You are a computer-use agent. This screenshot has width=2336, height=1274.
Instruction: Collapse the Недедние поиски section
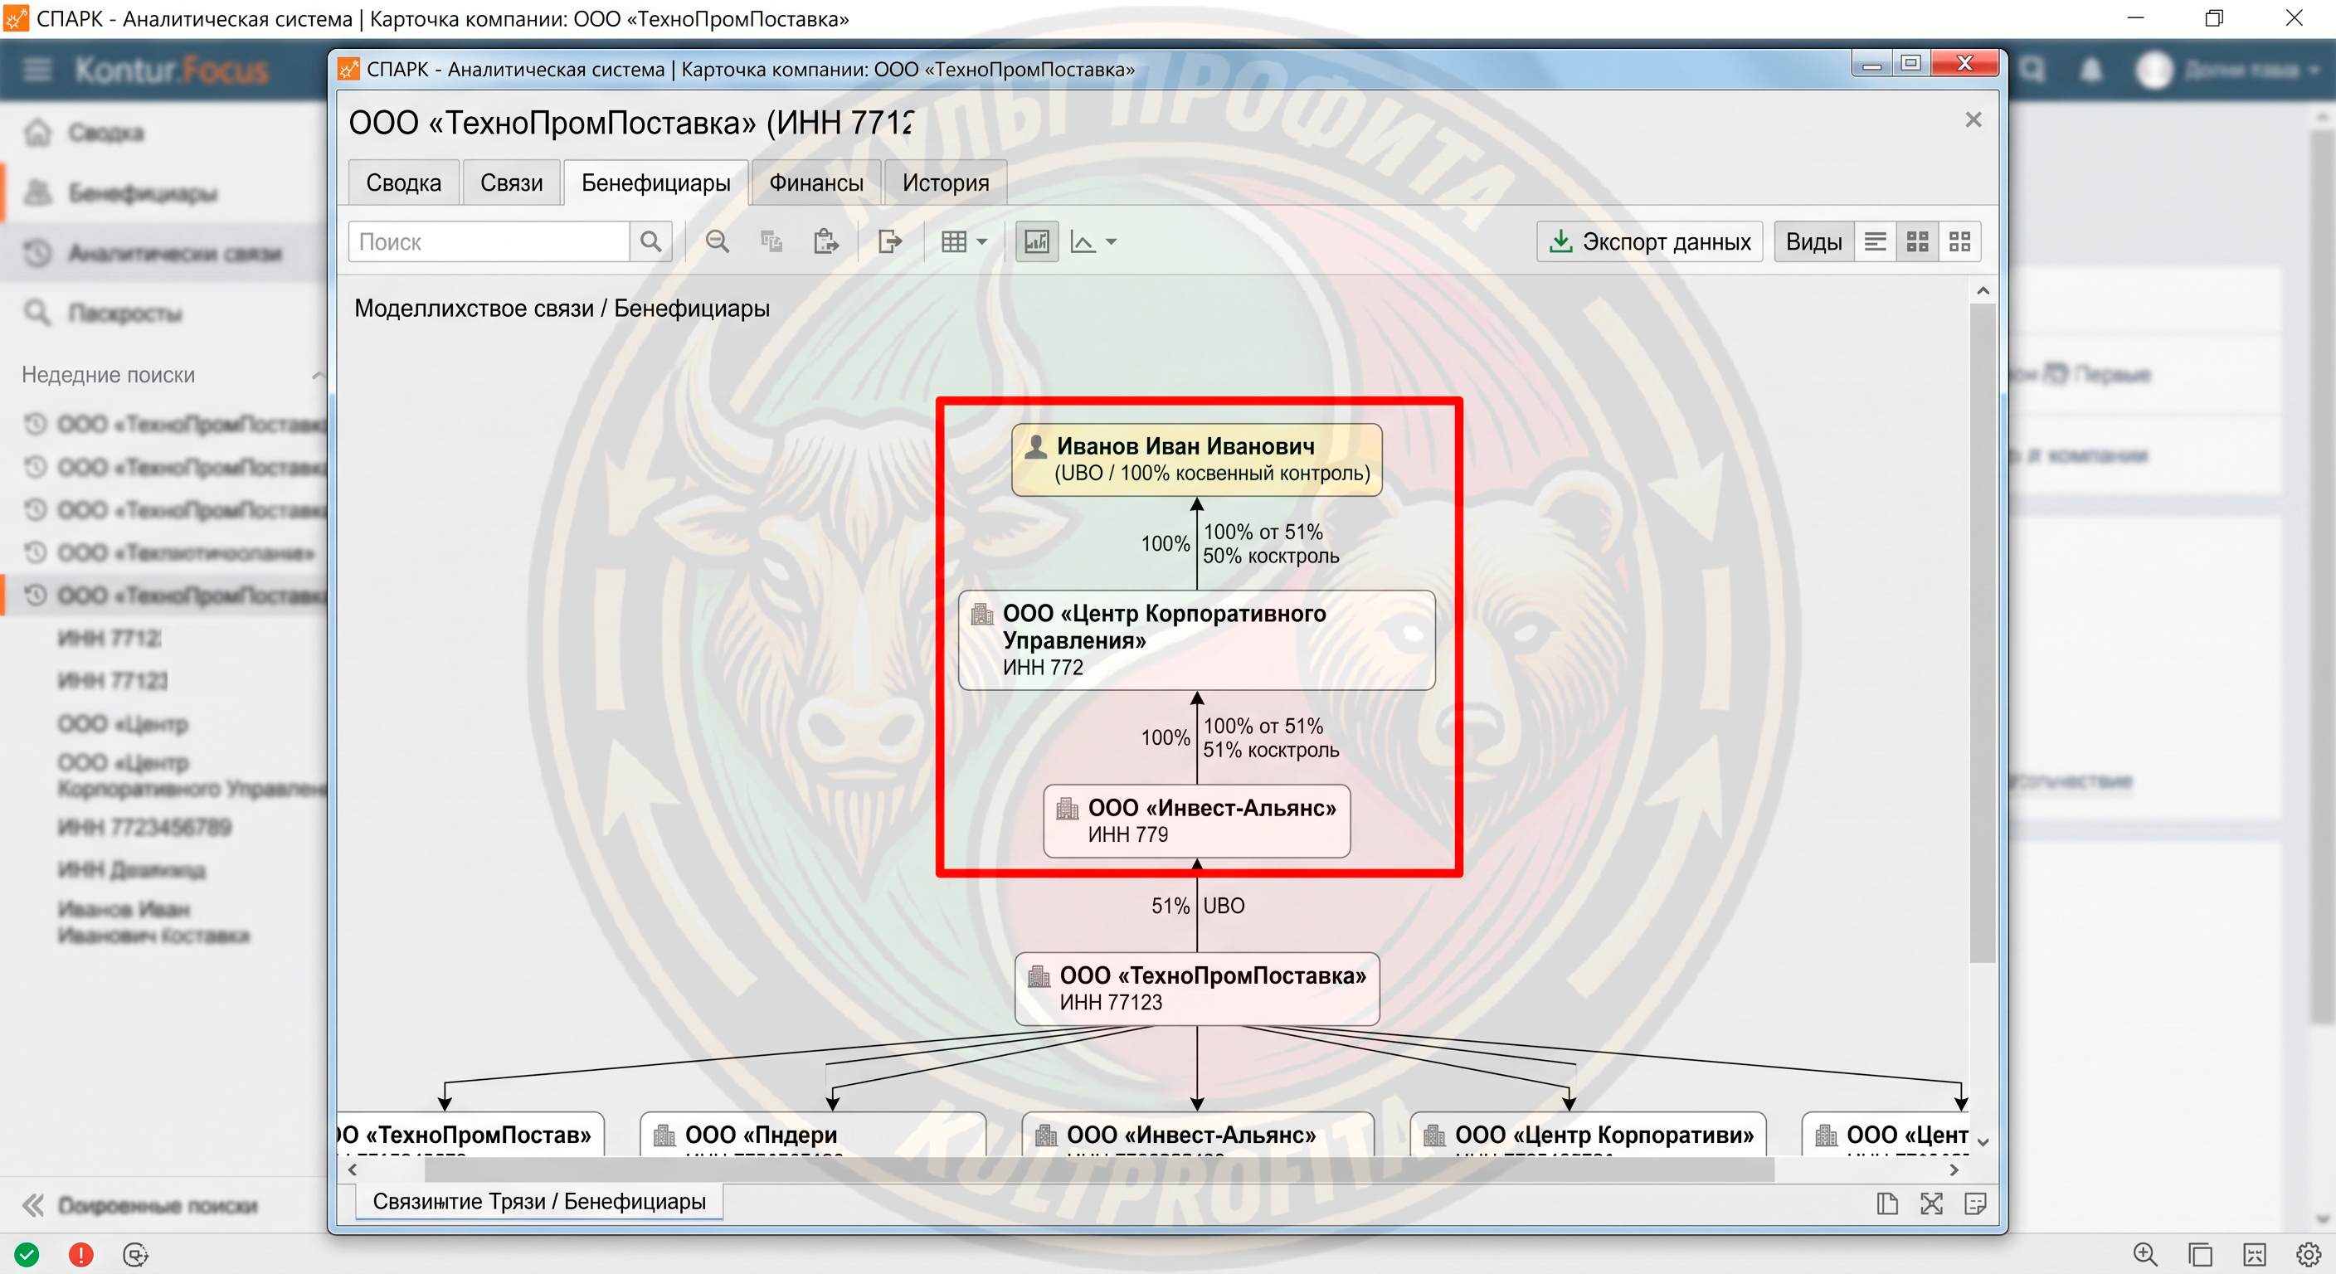317,375
